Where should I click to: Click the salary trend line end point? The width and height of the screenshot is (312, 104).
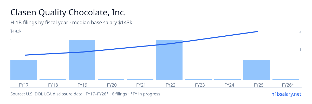coord(257,31)
